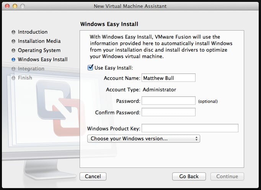Select the Operating System step

point(36,50)
